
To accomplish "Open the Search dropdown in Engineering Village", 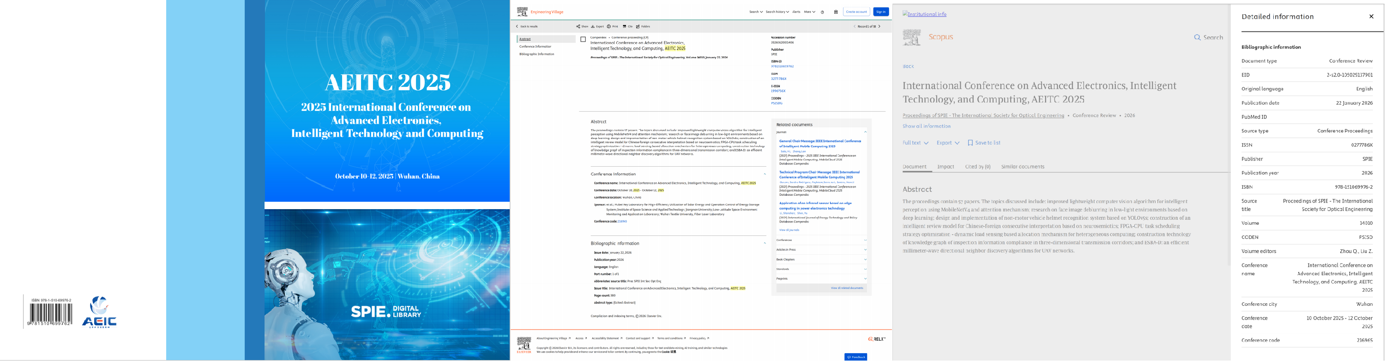I will click(x=756, y=12).
